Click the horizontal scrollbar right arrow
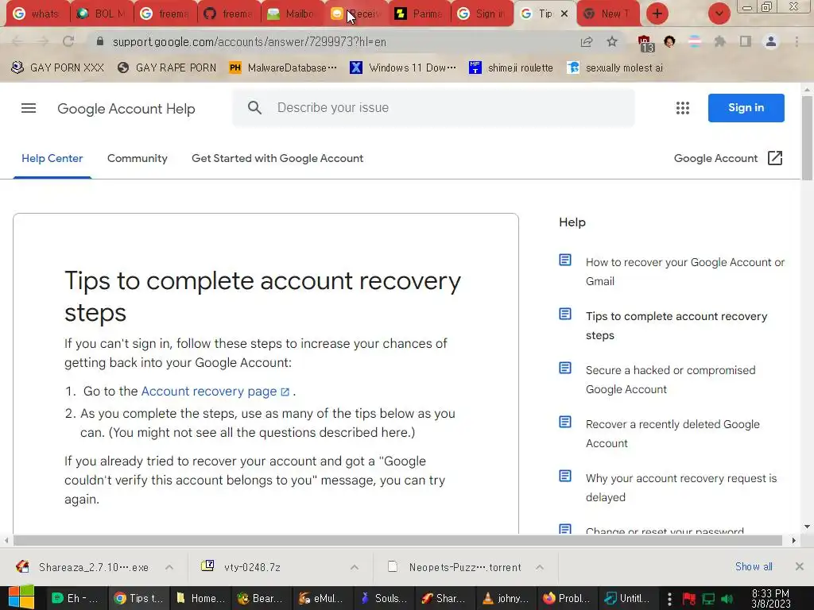 pyautogui.click(x=793, y=540)
